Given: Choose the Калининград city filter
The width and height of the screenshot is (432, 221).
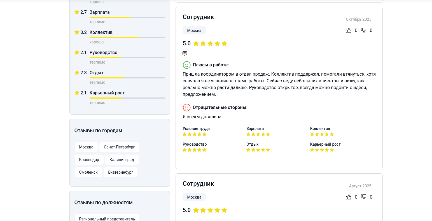Looking at the screenshot, I should [x=122, y=160].
